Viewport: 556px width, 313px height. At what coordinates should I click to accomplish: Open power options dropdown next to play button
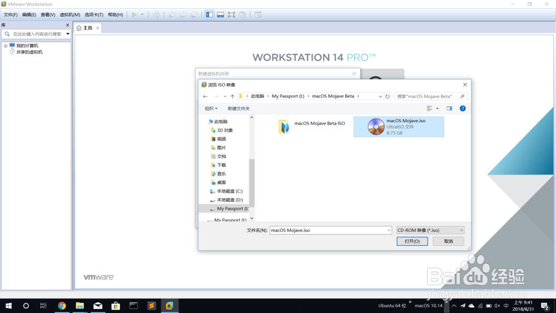pos(142,14)
